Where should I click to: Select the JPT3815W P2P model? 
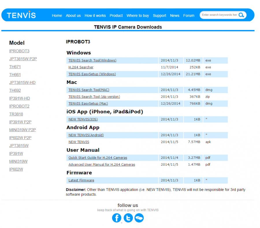pyautogui.click(x=23, y=59)
